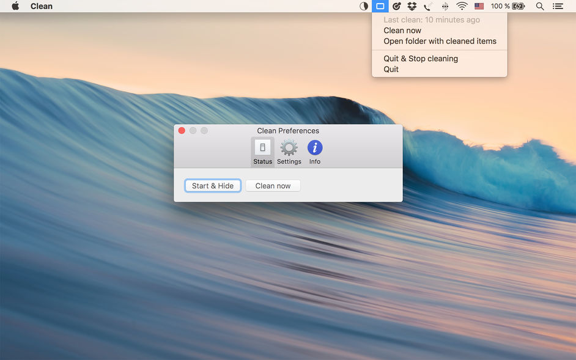The height and width of the screenshot is (360, 576).
Task: Select Quit in the status menu
Action: [391, 70]
